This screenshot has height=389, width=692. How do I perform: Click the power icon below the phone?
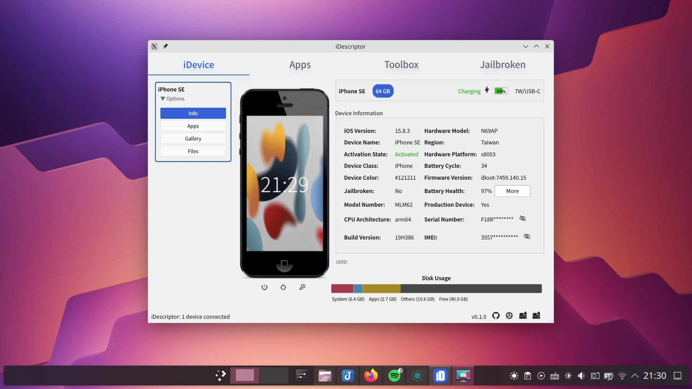[265, 287]
